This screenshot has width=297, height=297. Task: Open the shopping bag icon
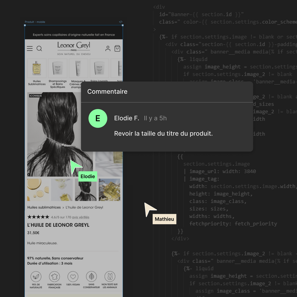click(117, 48)
